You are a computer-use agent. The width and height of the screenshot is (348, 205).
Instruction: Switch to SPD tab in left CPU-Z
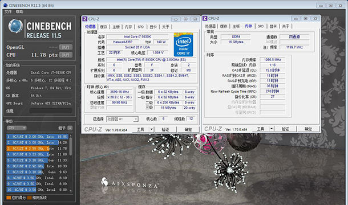pos(141,27)
